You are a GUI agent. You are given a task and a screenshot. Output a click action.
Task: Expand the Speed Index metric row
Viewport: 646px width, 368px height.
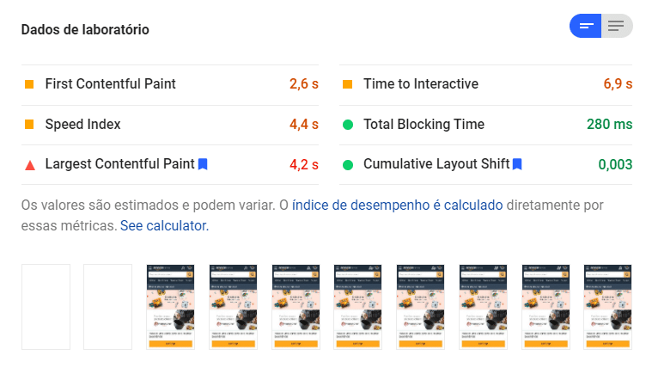pyautogui.click(x=82, y=125)
